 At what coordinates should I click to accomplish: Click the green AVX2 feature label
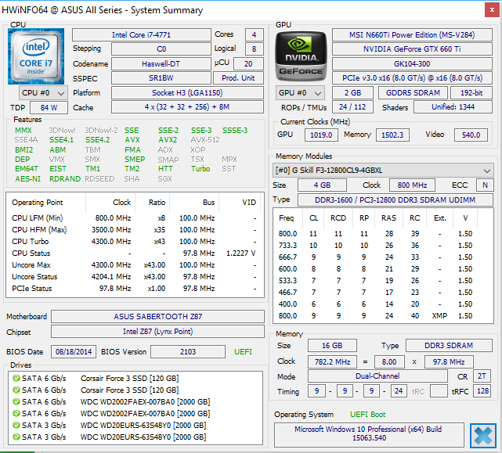point(168,140)
